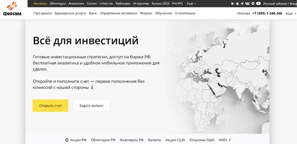
Task: Open the Управление активами navigation item
Action: point(118,13)
